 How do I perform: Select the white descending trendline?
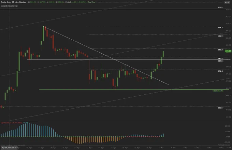[x=106, y=56]
